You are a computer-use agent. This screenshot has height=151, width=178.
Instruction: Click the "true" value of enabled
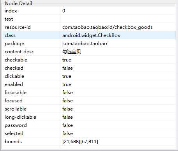[67, 84]
